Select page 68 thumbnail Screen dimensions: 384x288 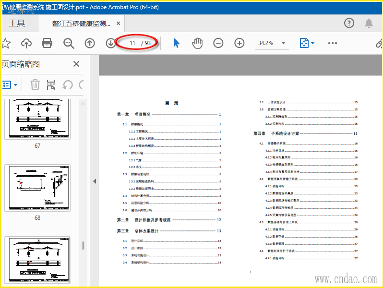(37, 188)
